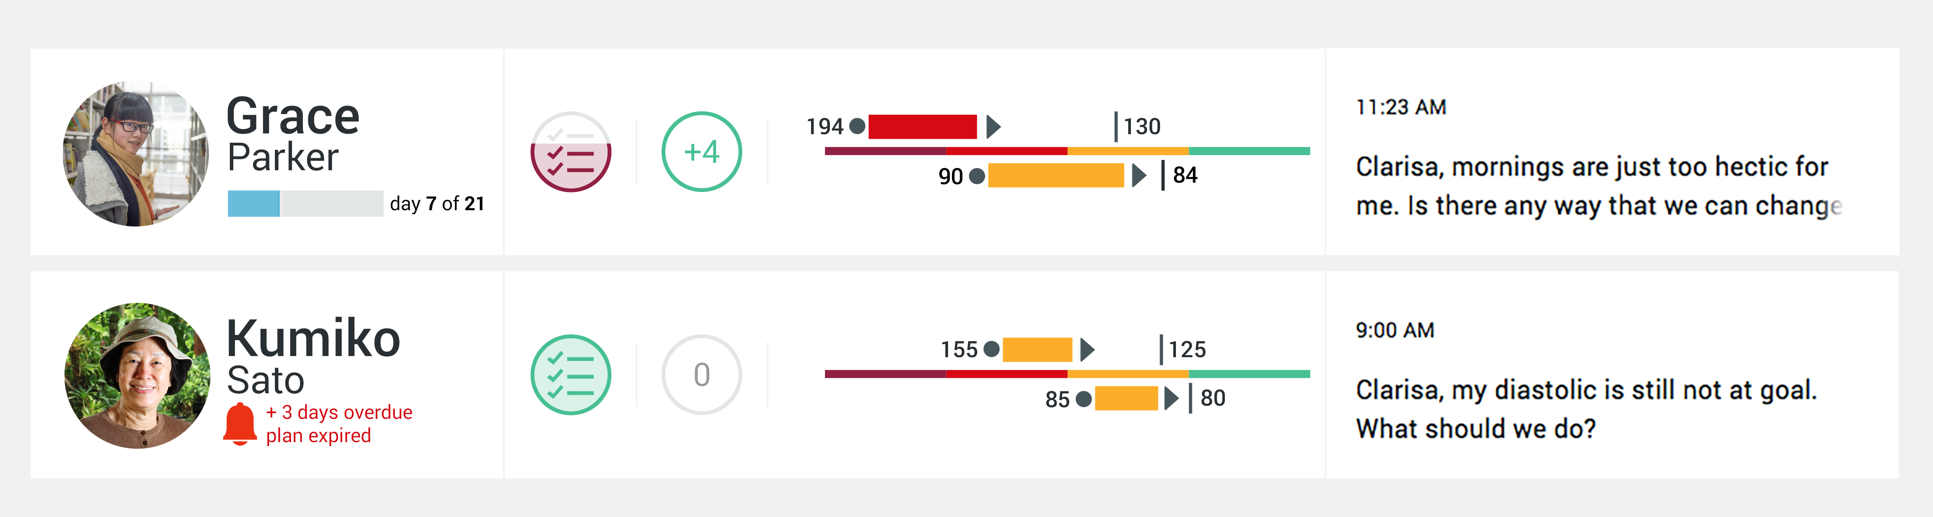Click the arrow next to Grace's red systolic bar
1933x517 pixels.
993,126
